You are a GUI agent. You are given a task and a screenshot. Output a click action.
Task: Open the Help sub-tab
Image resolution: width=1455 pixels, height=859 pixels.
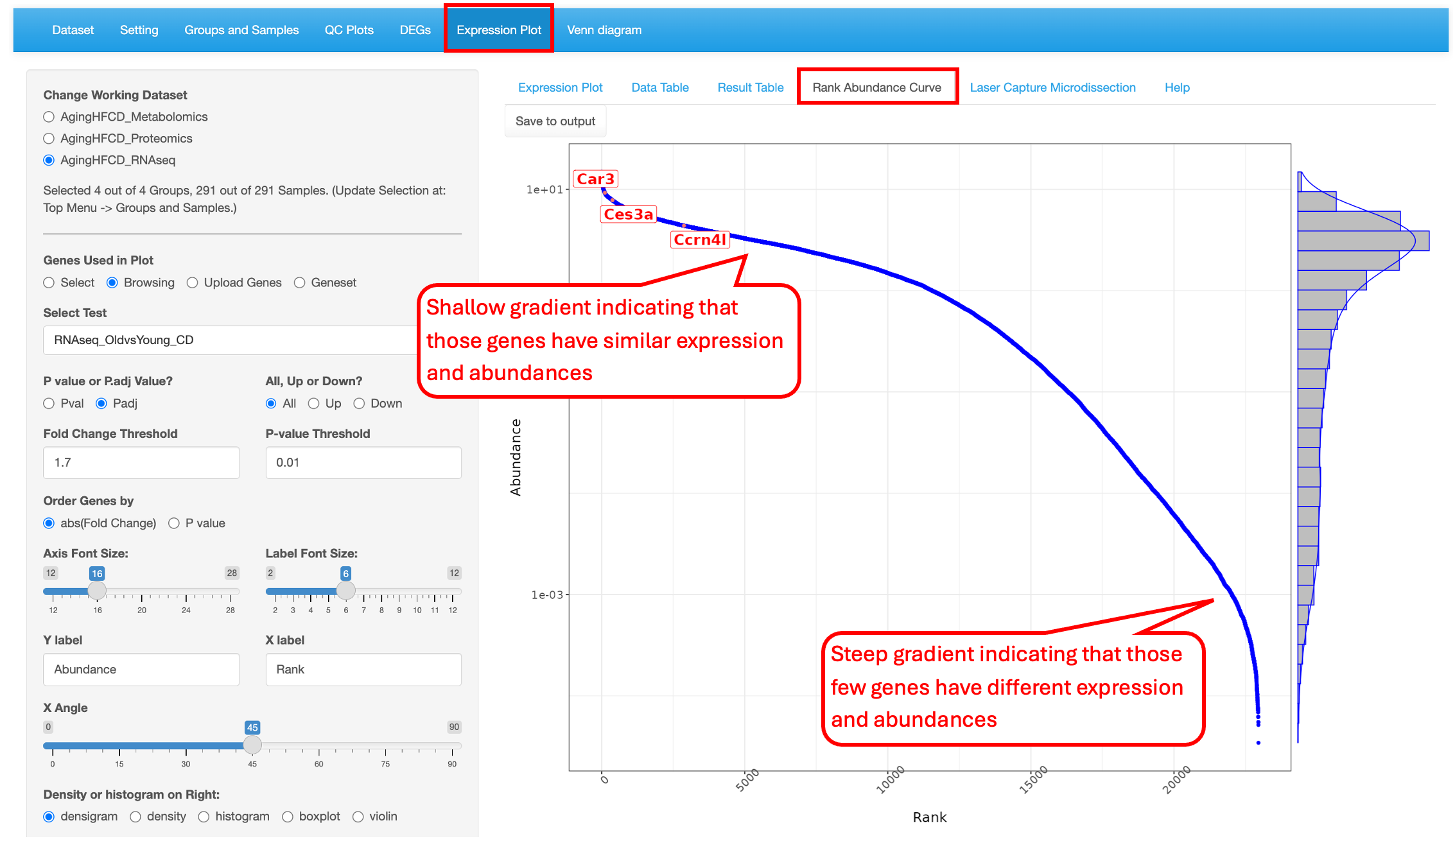(1177, 87)
